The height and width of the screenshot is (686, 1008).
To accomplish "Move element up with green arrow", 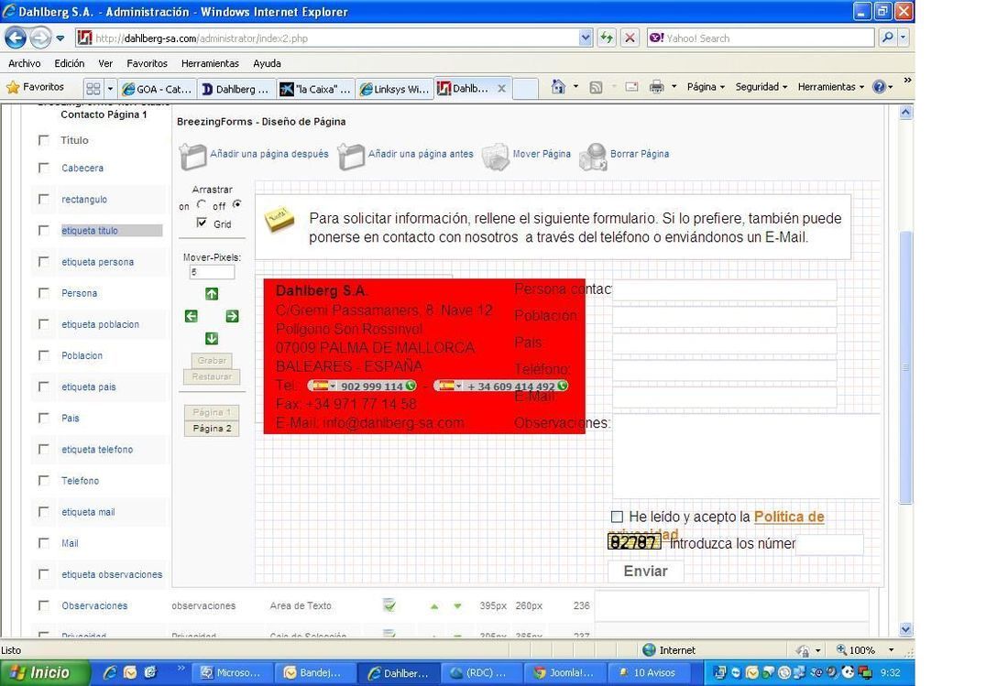I will pos(212,294).
